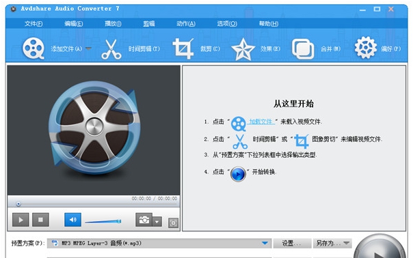
Task: Click the crop icon in step 2
Action: (x=302, y=141)
